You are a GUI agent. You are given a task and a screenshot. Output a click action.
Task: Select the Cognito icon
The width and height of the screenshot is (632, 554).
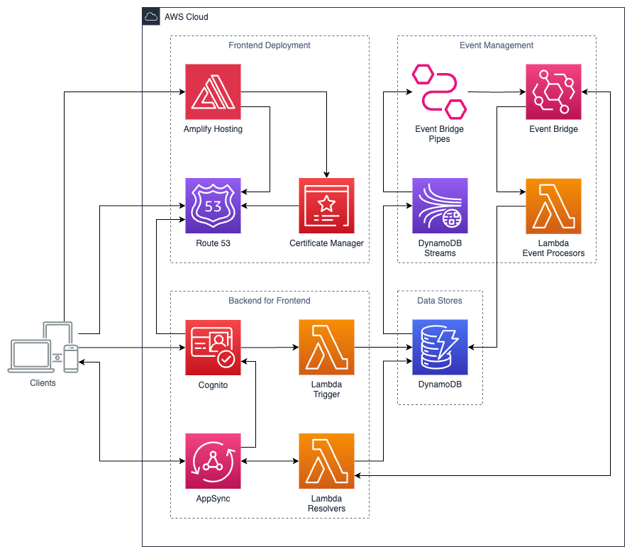click(x=213, y=348)
